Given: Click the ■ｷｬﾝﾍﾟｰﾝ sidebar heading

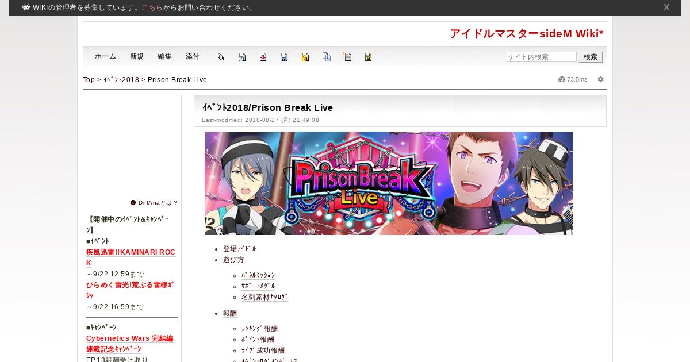Looking at the screenshot, I should 101,328.
